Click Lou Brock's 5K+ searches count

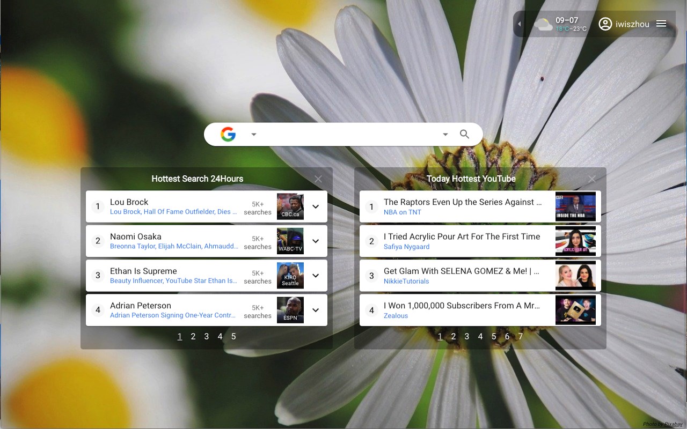pyautogui.click(x=258, y=208)
